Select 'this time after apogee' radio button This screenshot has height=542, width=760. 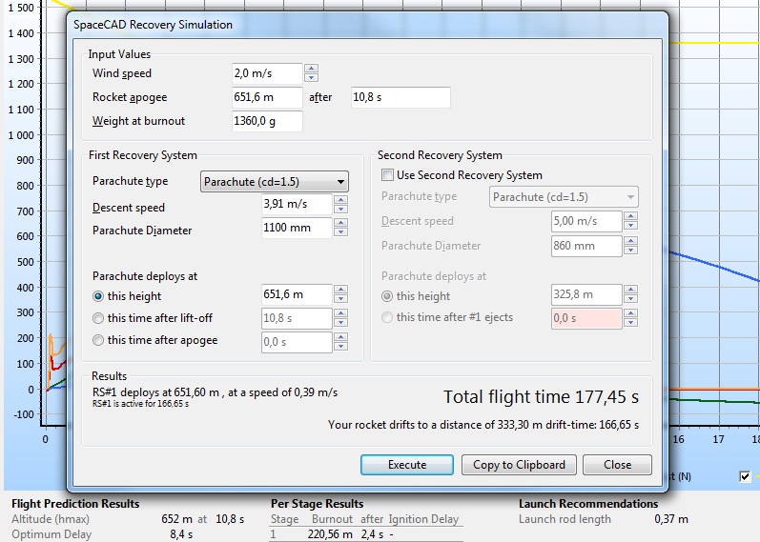point(98,340)
